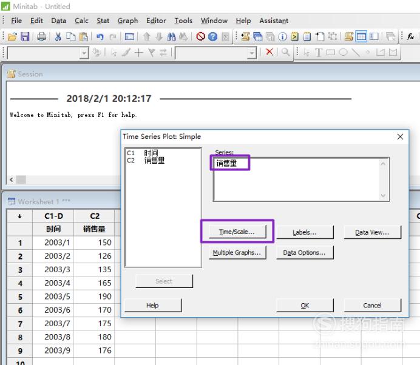Image resolution: width=420 pixels, height=365 pixels.
Task: Click the crosshair tool icon
Action: (139, 53)
